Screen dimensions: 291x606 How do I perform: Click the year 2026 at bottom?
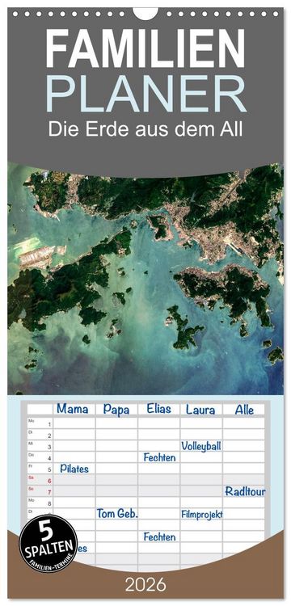pyautogui.click(x=145, y=585)
